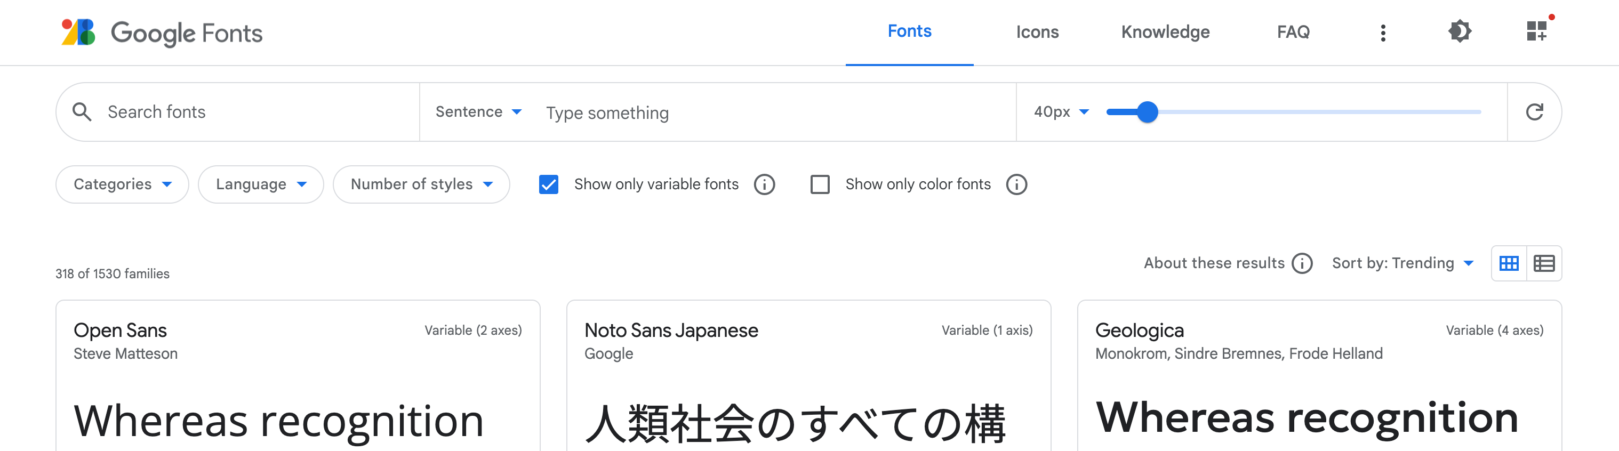Open the three-dot more options menu
The height and width of the screenshot is (451, 1619).
1383,33
